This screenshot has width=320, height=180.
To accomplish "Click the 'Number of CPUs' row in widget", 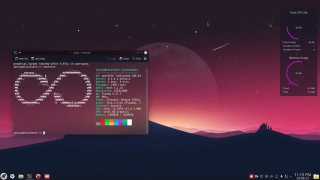I will click(298, 46).
